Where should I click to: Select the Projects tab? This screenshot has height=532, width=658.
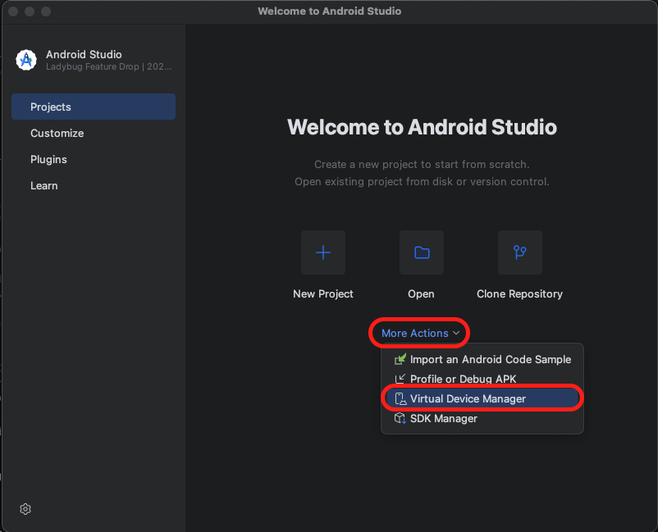coord(94,107)
